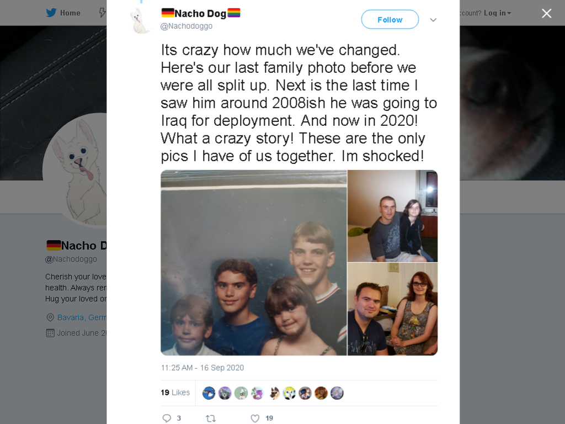The width and height of the screenshot is (565, 424).
Task: Open the @Nachodoggo handle link in tweet
Action: click(186, 26)
